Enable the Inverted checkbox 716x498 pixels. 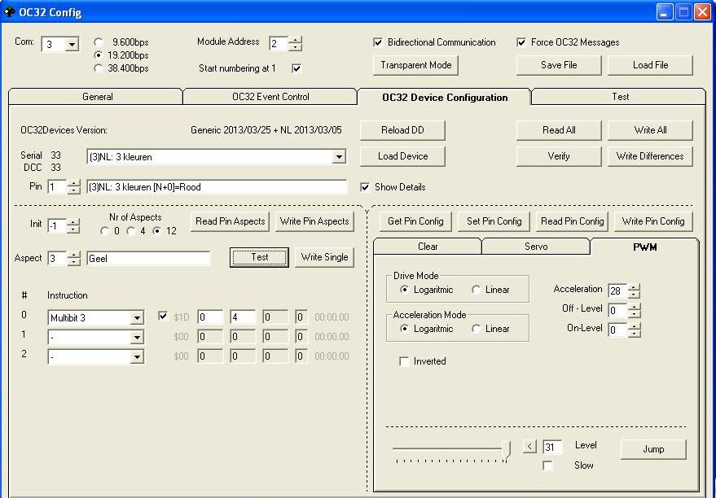point(405,361)
